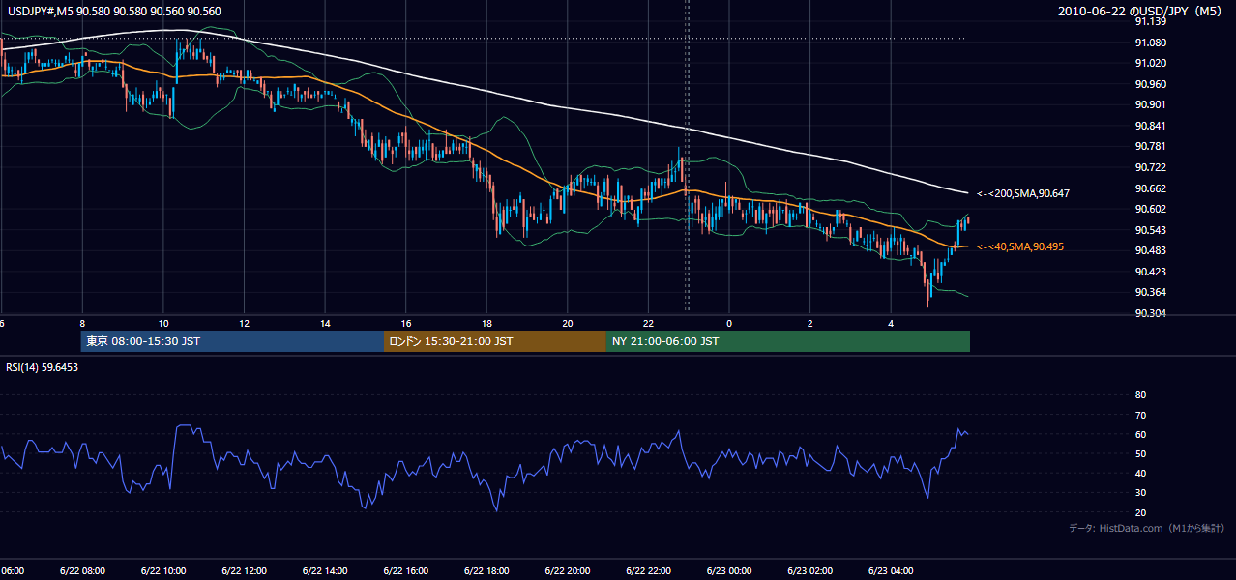Click the 200 SMA 90.647 label
This screenshot has width=1236, height=580.
[1022, 194]
